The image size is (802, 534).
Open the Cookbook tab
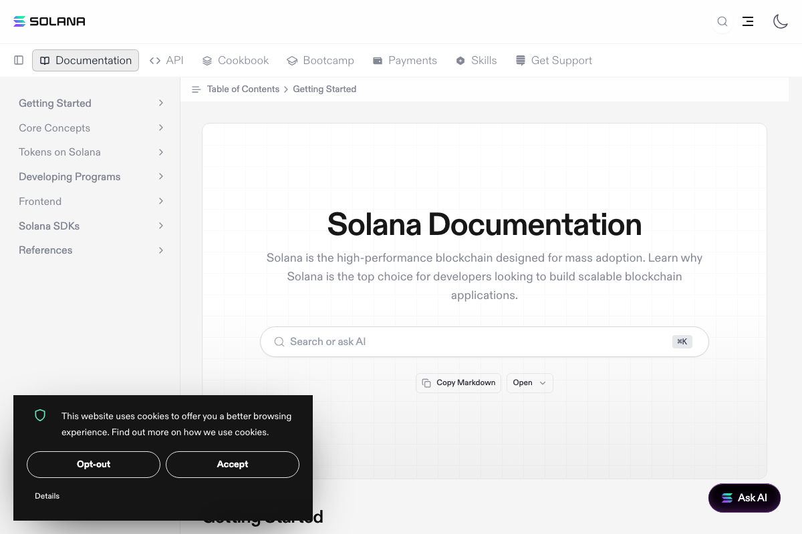[x=235, y=60]
